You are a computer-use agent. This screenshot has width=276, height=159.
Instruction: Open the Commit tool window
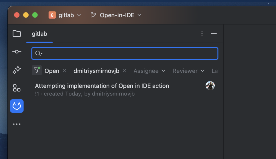(17, 52)
